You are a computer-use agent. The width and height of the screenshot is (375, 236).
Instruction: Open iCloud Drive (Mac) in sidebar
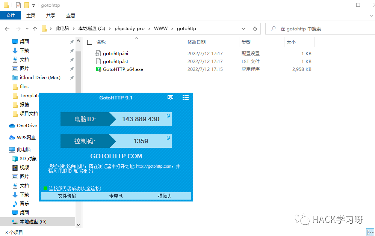tap(36, 77)
